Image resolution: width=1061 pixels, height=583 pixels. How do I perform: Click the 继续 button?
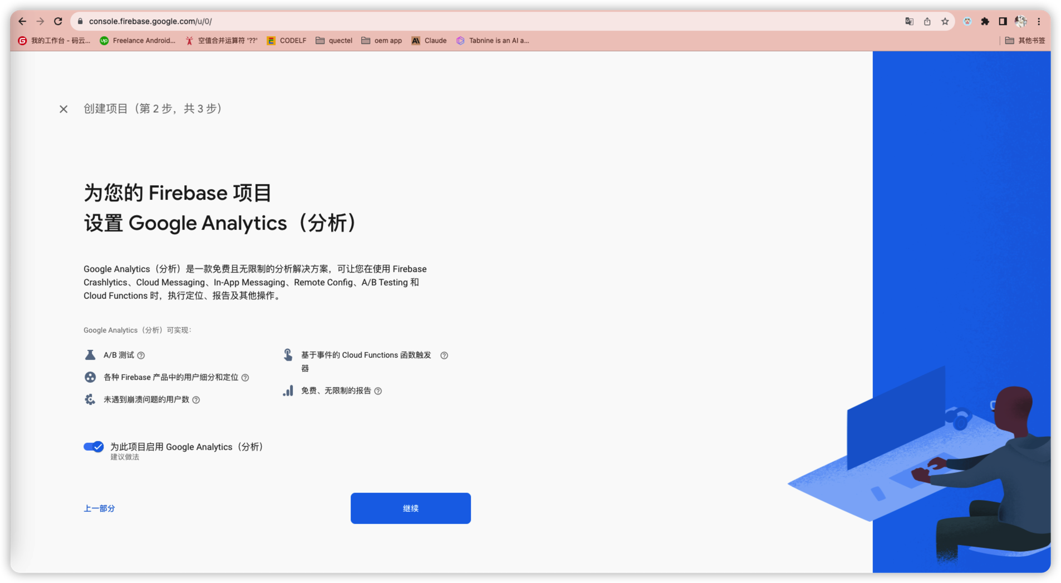pyautogui.click(x=411, y=508)
